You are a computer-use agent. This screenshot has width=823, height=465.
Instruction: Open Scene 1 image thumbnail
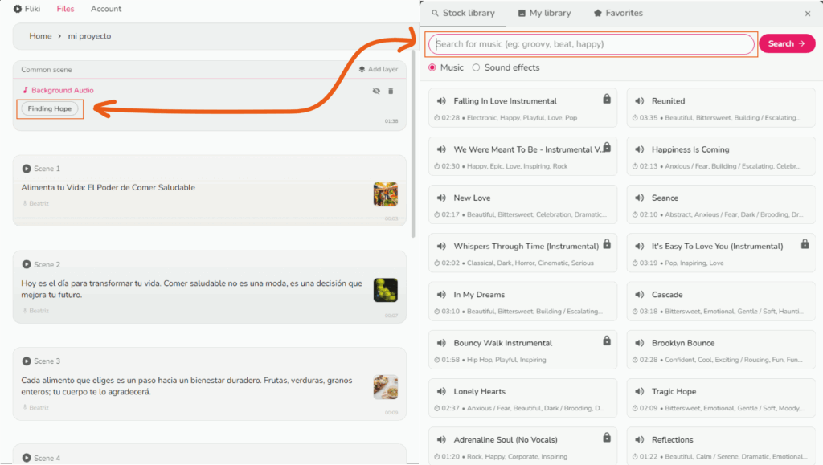385,194
